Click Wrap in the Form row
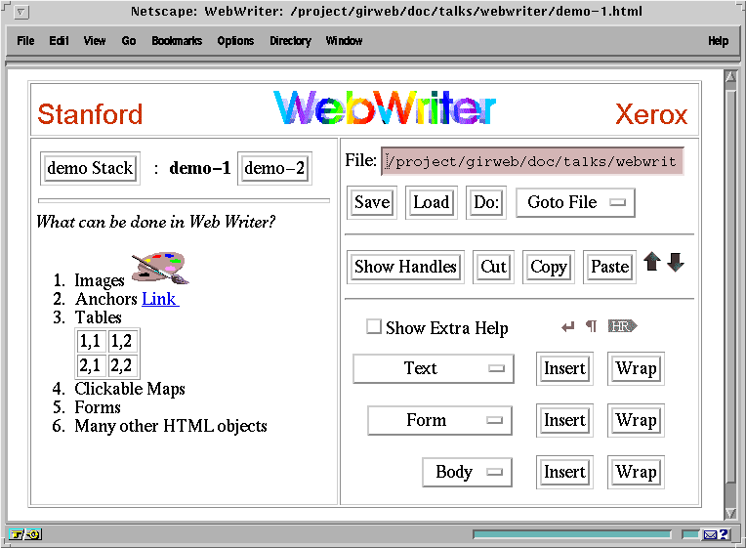Screen dimensions: 746x548 point(636,420)
